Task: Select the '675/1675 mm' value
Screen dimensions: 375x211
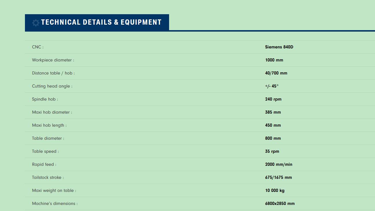Action: tap(278, 177)
